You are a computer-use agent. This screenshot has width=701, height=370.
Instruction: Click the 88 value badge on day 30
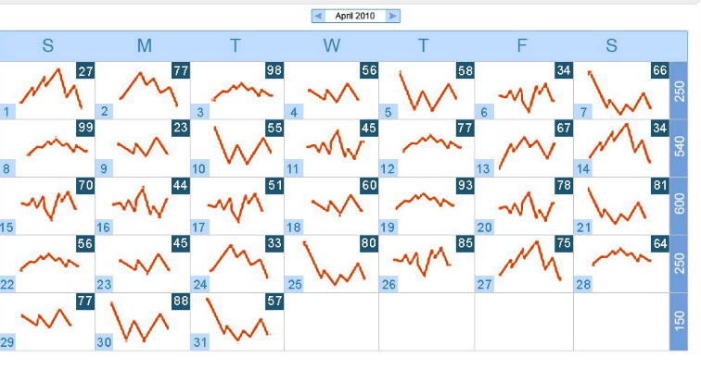[180, 301]
